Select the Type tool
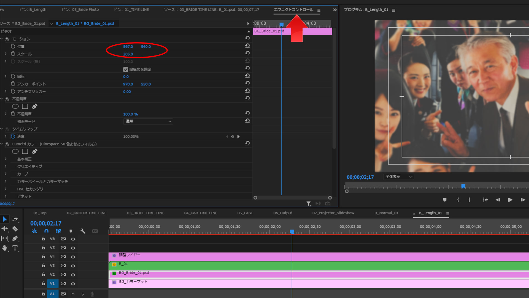This screenshot has width=529, height=298. click(15, 248)
